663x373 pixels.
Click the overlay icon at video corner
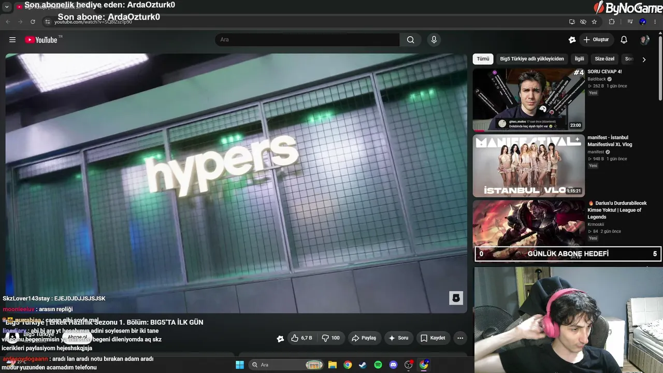(456, 298)
